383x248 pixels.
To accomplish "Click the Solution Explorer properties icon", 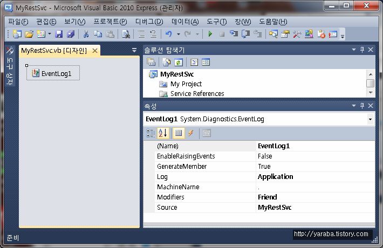I will [x=151, y=62].
